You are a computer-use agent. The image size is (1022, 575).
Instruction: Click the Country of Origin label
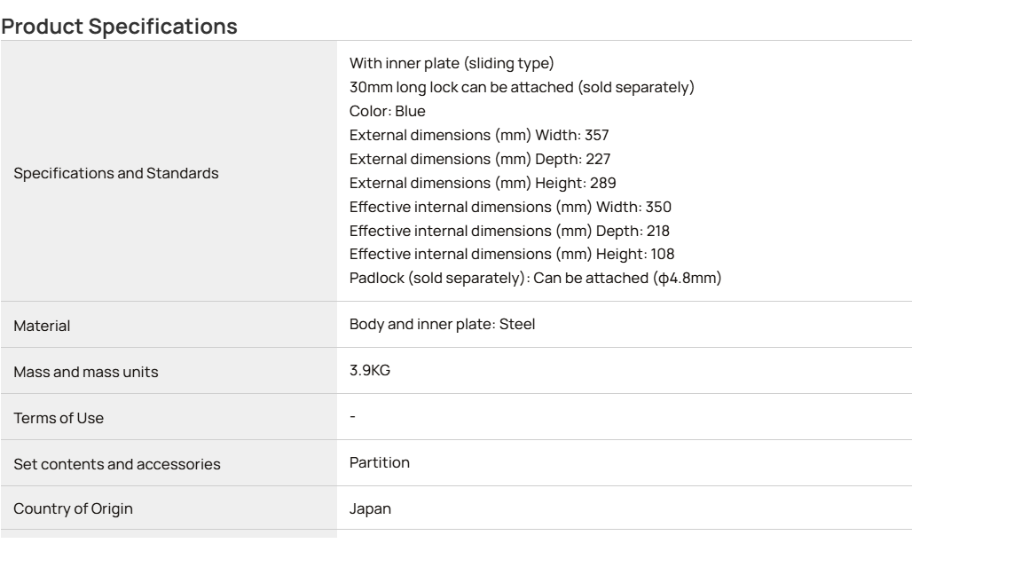(73, 508)
